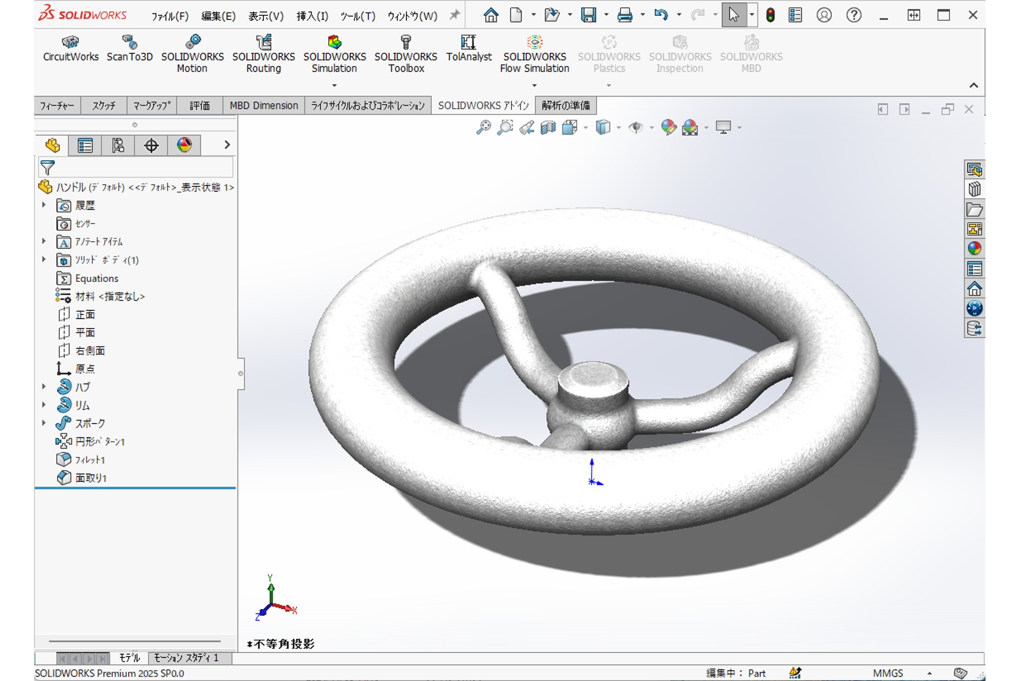The height and width of the screenshot is (681, 1020).
Task: Open the Options list icon
Action: pyautogui.click(x=795, y=15)
